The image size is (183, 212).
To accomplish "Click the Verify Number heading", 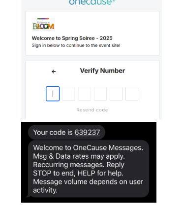I will pos(102,71).
